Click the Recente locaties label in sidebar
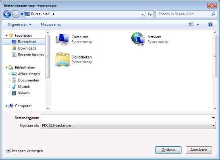Viewport: 220px width, 160px height. [31, 54]
